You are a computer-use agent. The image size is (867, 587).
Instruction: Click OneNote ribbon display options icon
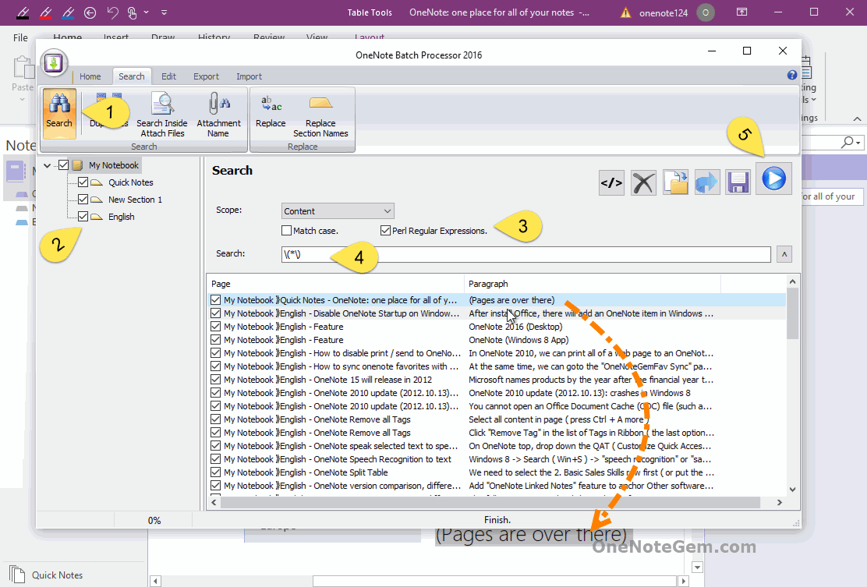tap(742, 12)
